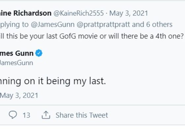Screen dimensions: 185x129
Task: Open the May 3, 2021 date beside @KaineRich2555
Action: [129, 13]
